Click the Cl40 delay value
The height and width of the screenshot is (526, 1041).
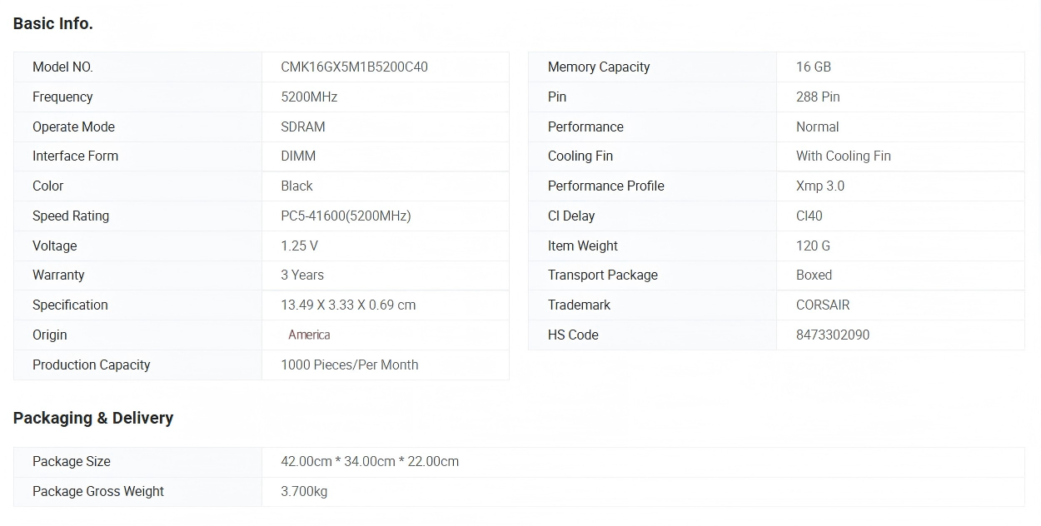coord(809,216)
